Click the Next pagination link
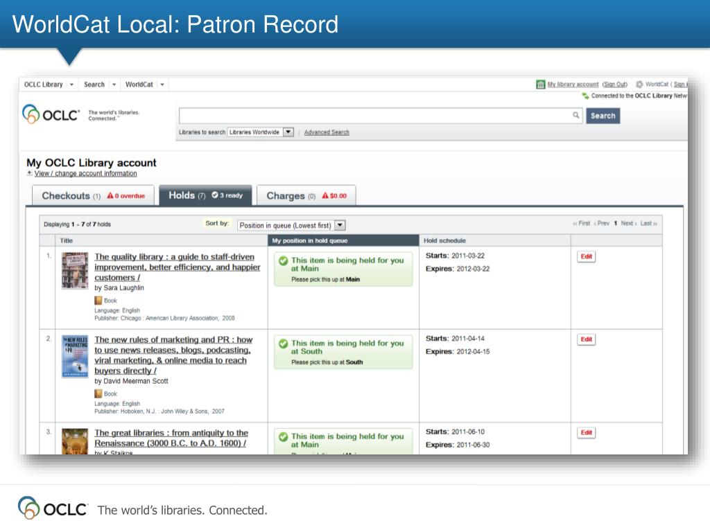The image size is (710, 532). [x=628, y=223]
